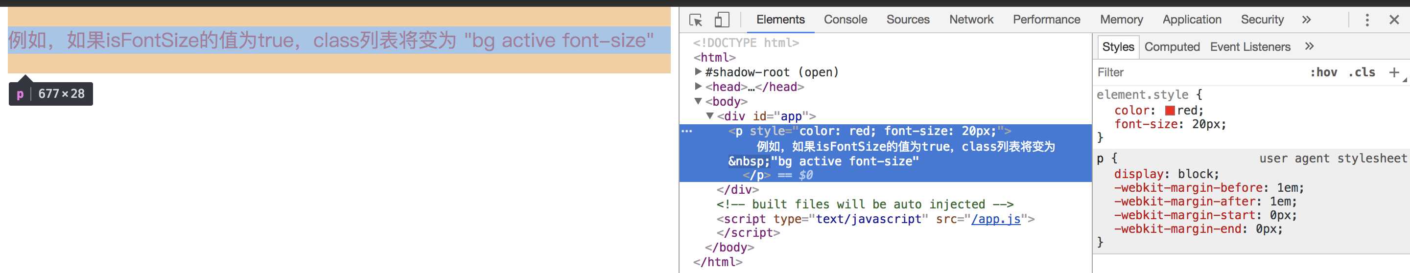Click the selected </p> == $0 line
The width and height of the screenshot is (1410, 273).
[x=777, y=175]
